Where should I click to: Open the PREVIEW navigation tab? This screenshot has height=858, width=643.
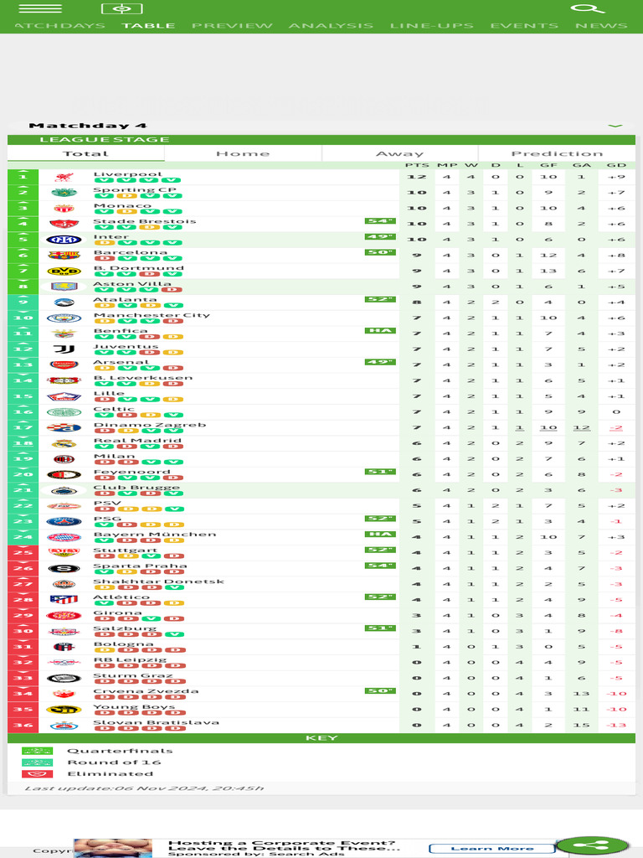click(232, 26)
